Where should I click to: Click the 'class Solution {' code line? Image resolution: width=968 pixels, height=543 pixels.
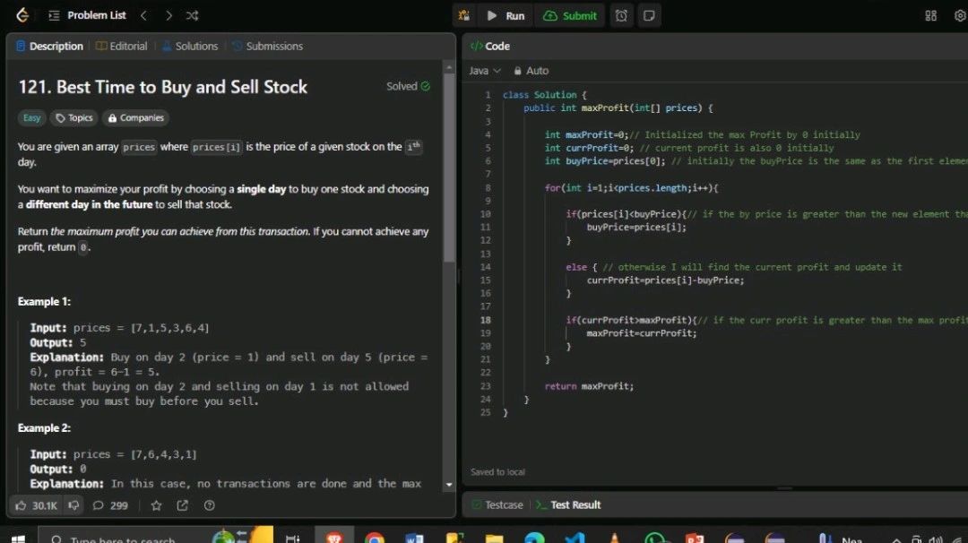point(545,95)
